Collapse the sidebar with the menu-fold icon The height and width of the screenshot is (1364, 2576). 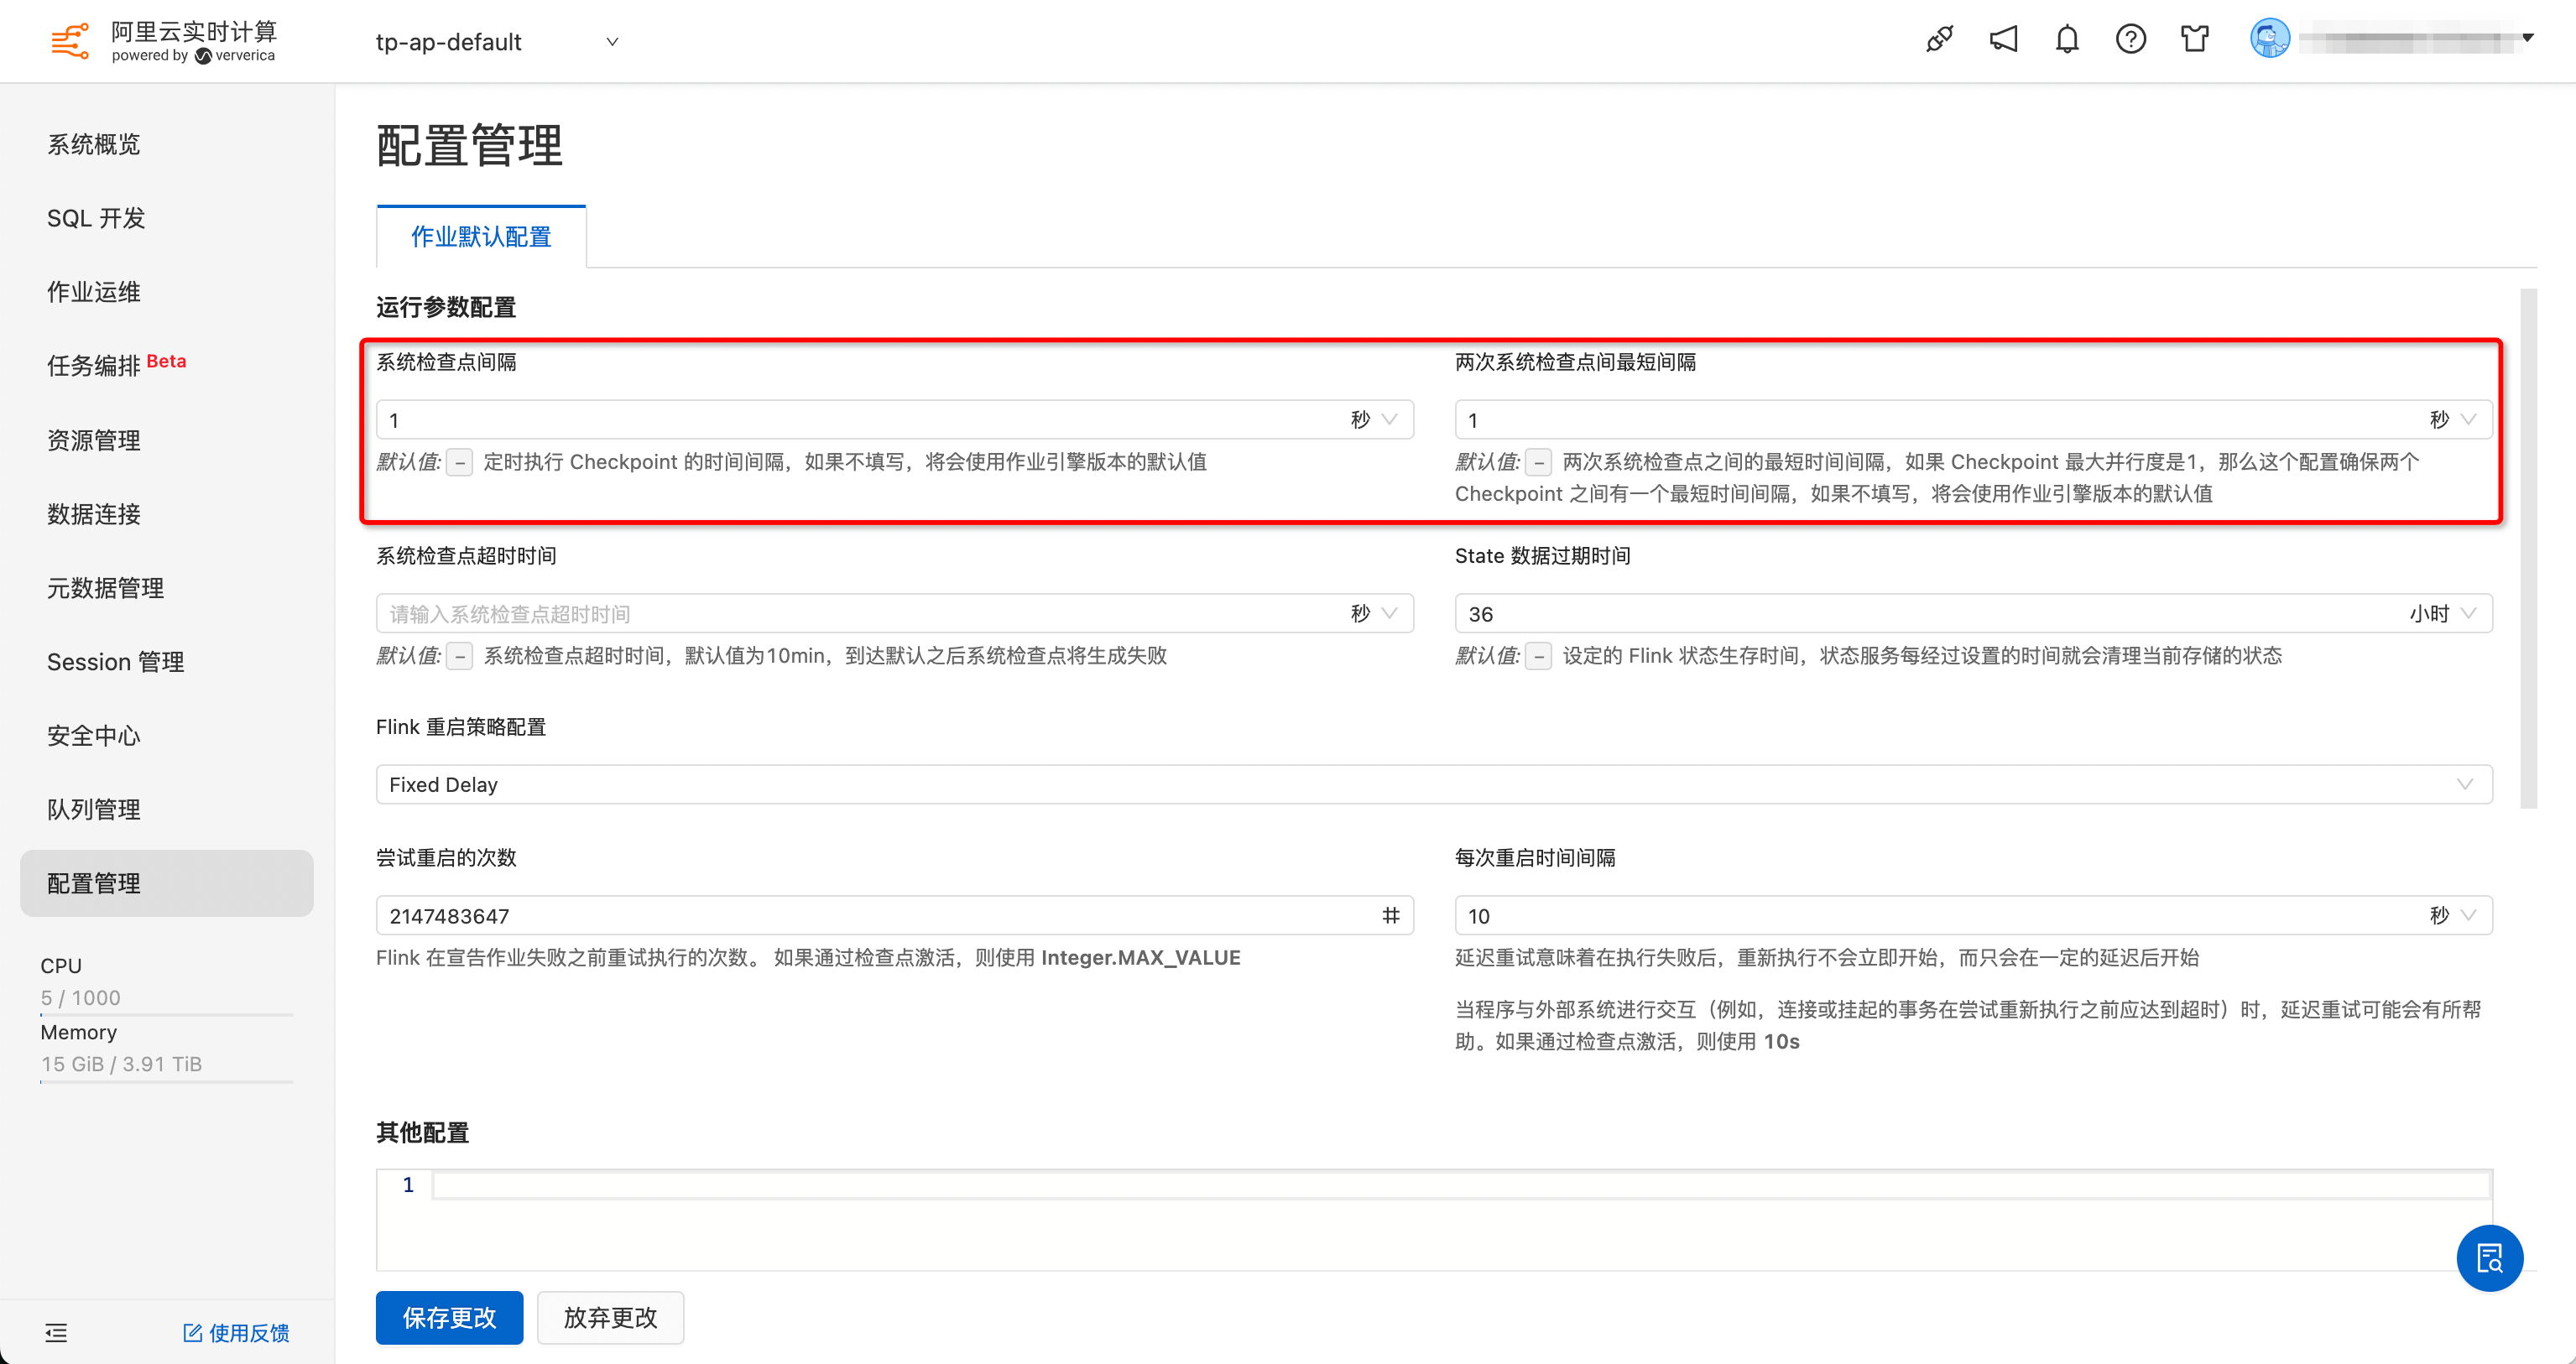(56, 1333)
